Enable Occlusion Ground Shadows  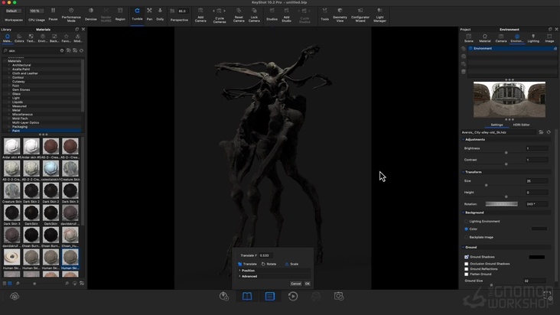point(467,264)
